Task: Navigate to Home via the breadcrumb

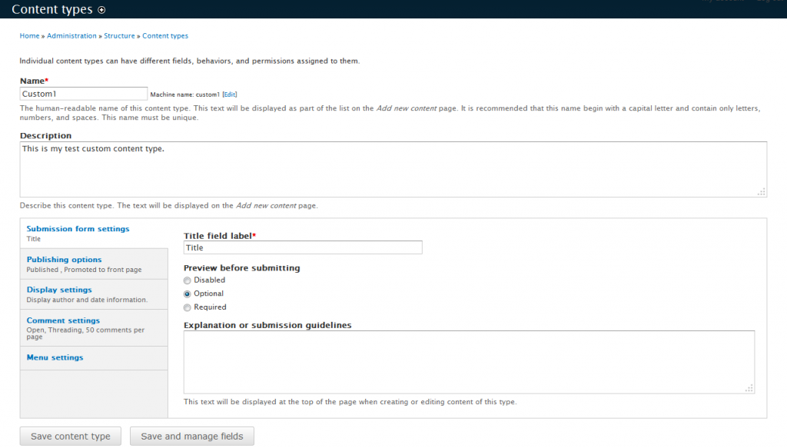Action: point(29,35)
